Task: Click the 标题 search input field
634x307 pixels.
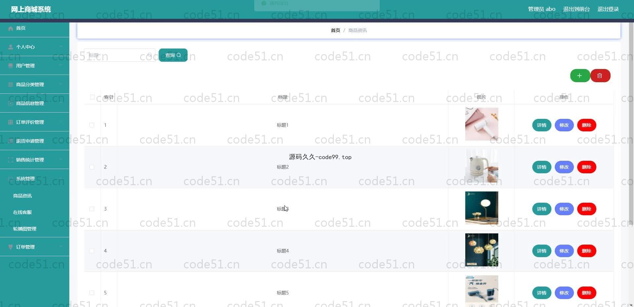Action: pos(120,55)
